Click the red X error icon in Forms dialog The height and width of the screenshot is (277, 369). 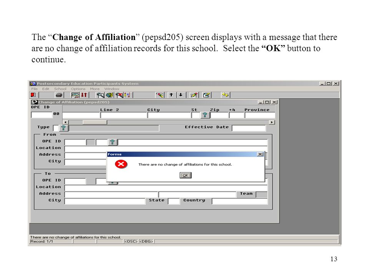click(121, 164)
